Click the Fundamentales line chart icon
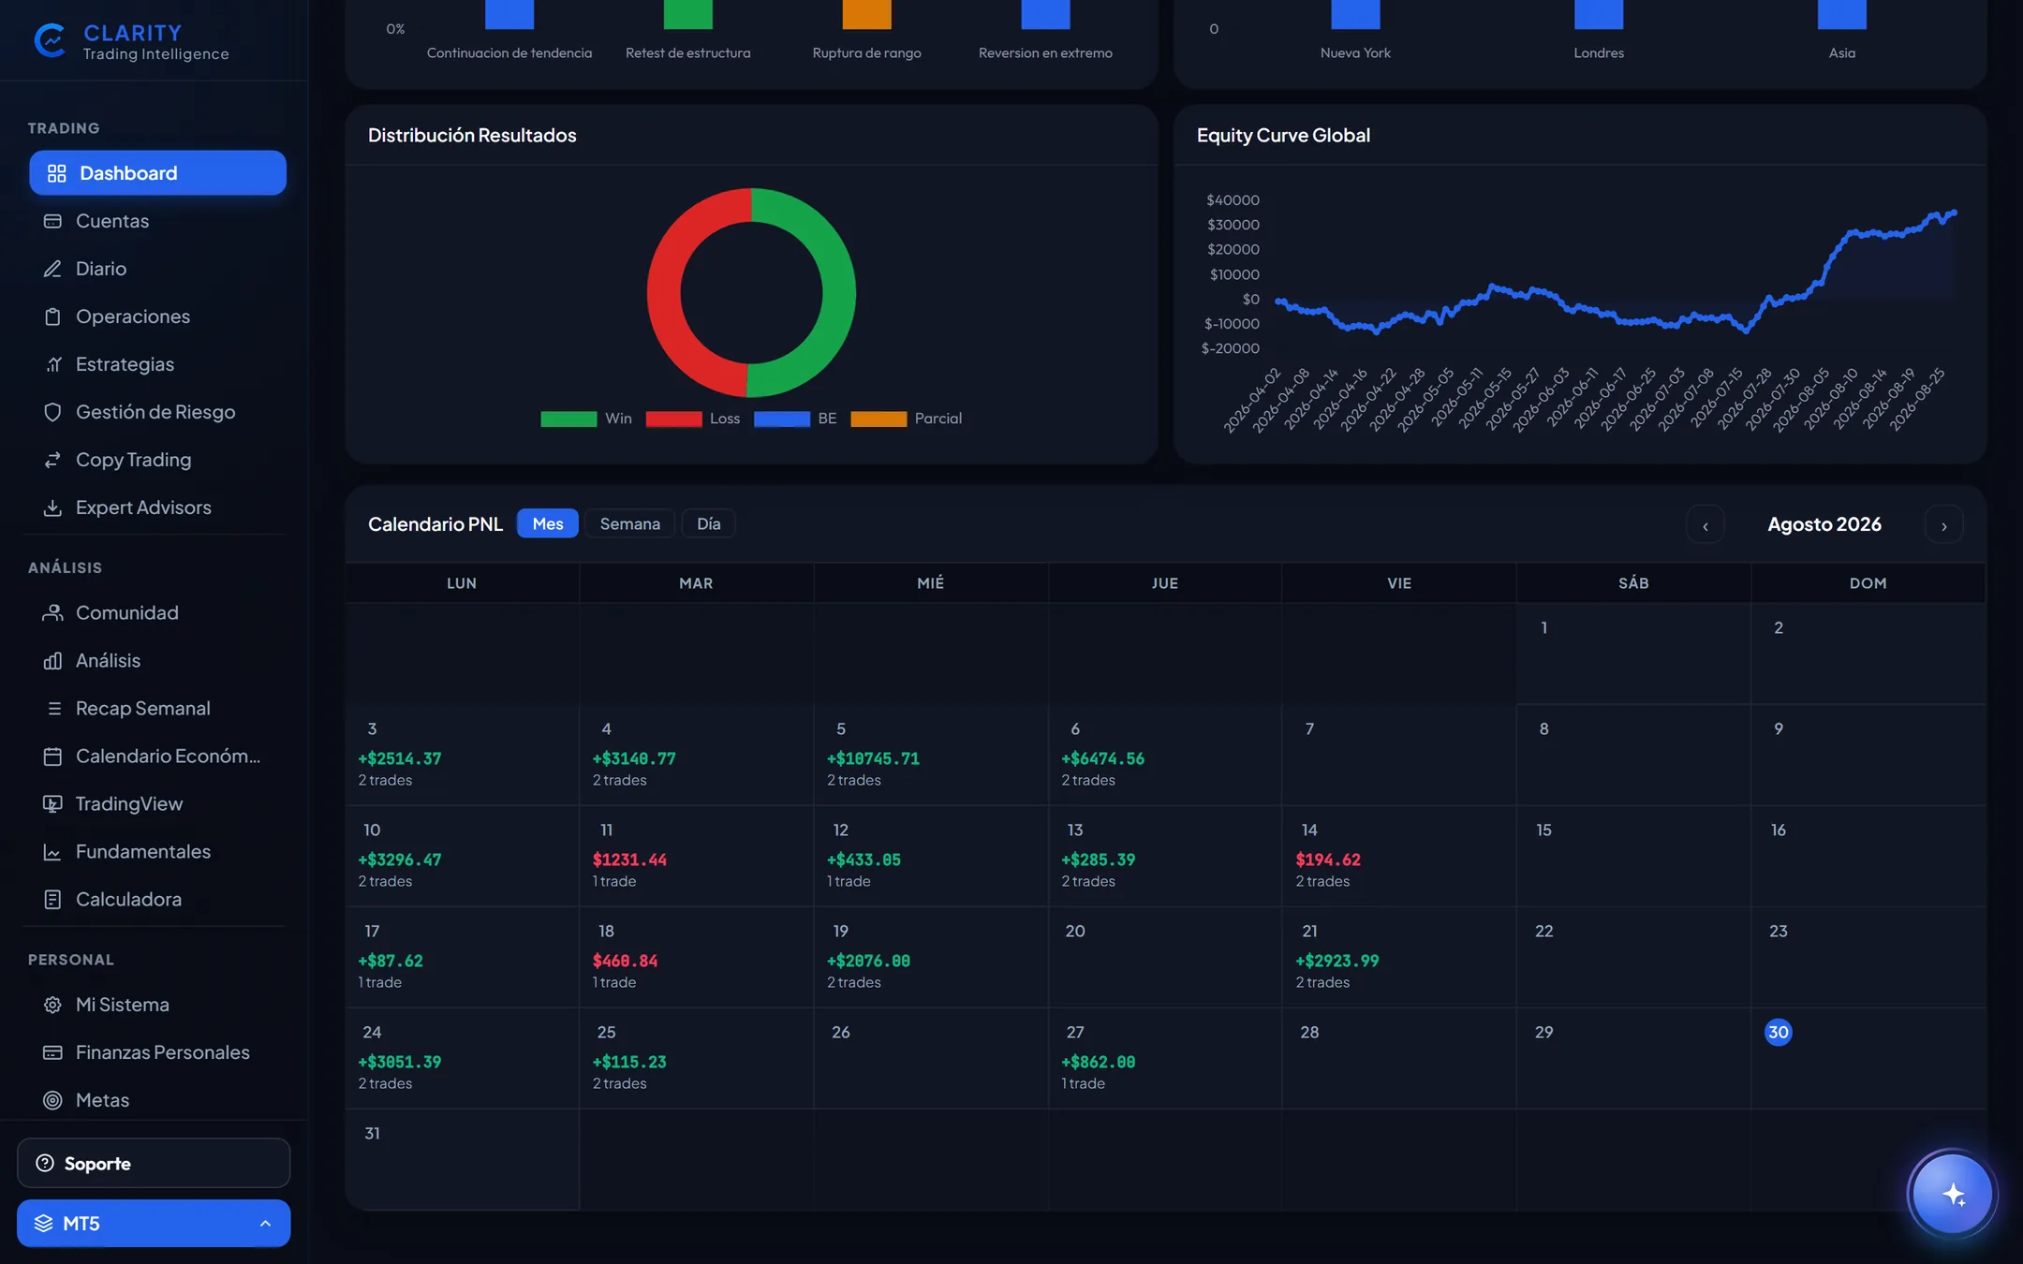Viewport: 2023px width, 1264px height. click(x=52, y=851)
